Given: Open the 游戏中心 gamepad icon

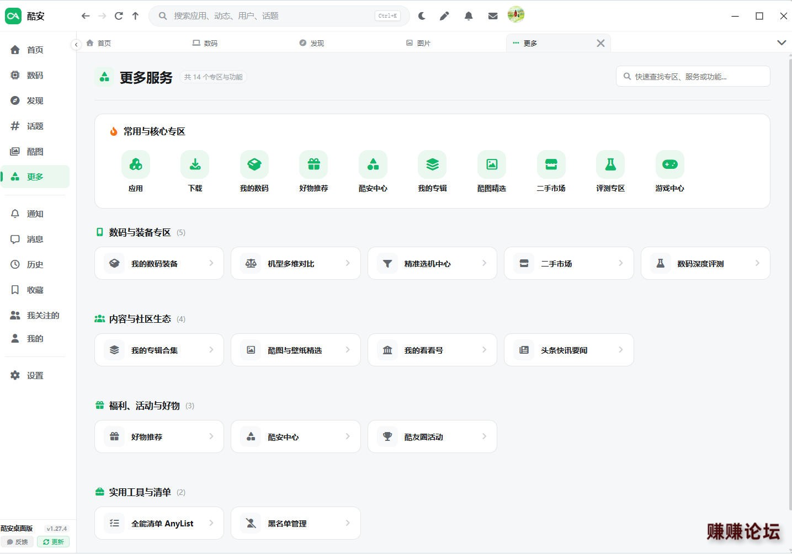Looking at the screenshot, I should [x=670, y=164].
